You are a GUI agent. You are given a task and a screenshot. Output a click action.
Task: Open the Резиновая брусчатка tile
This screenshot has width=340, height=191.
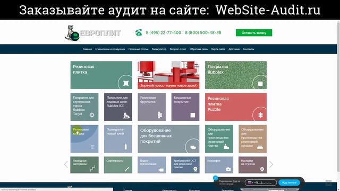pos(151,107)
